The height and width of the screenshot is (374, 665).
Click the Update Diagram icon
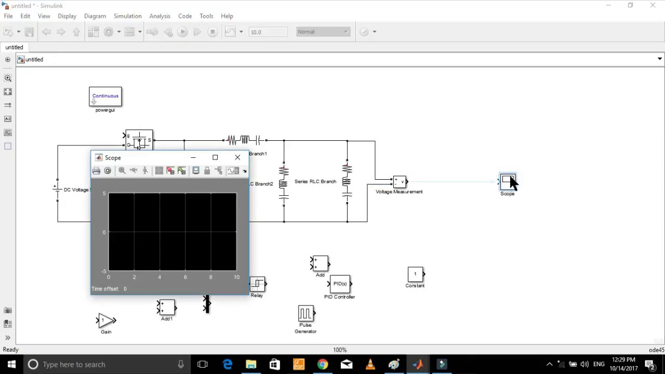[x=152, y=32]
